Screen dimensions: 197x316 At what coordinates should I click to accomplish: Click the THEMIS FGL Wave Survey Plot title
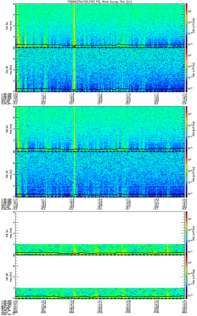coord(100,2)
